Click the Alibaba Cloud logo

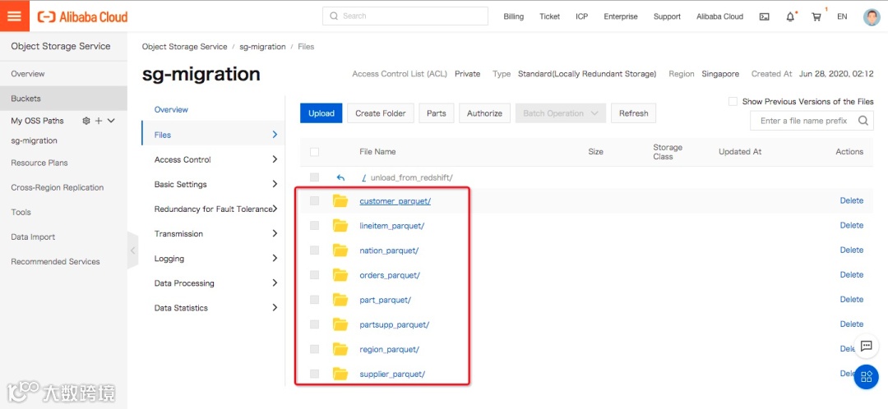pyautogui.click(x=83, y=16)
